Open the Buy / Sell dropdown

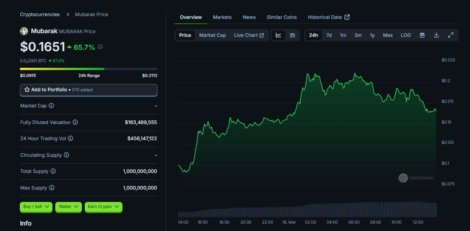click(x=36, y=207)
